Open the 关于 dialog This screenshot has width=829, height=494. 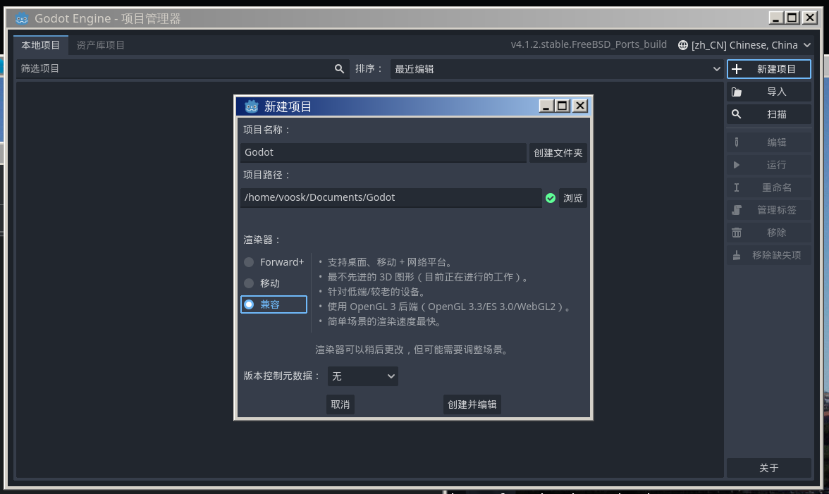768,468
